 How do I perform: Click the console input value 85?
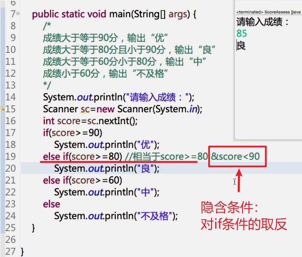pyautogui.click(x=242, y=33)
